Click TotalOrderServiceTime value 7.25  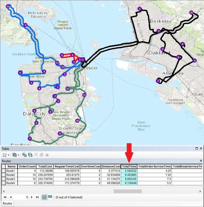point(155,175)
